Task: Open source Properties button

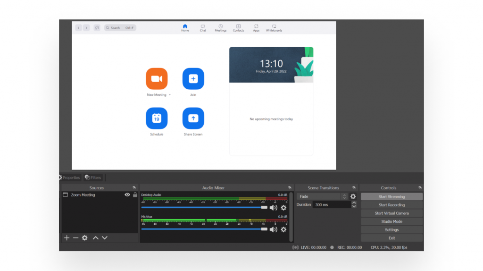Action: pyautogui.click(x=70, y=178)
